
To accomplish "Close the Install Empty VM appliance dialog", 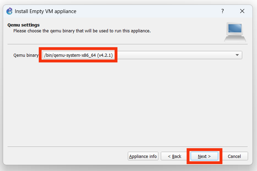I will tap(242, 11).
